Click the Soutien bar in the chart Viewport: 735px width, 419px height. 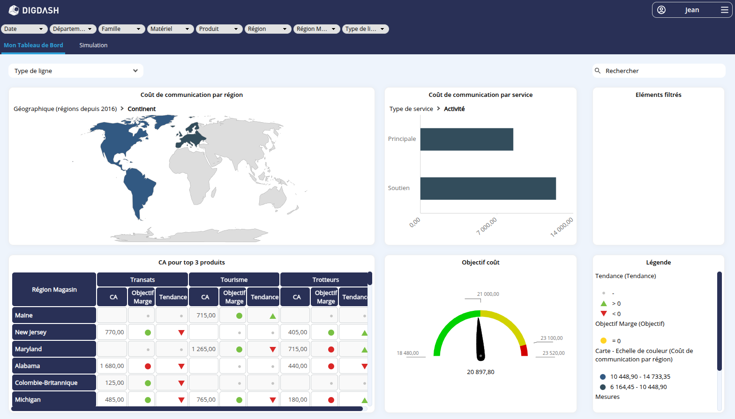point(487,188)
